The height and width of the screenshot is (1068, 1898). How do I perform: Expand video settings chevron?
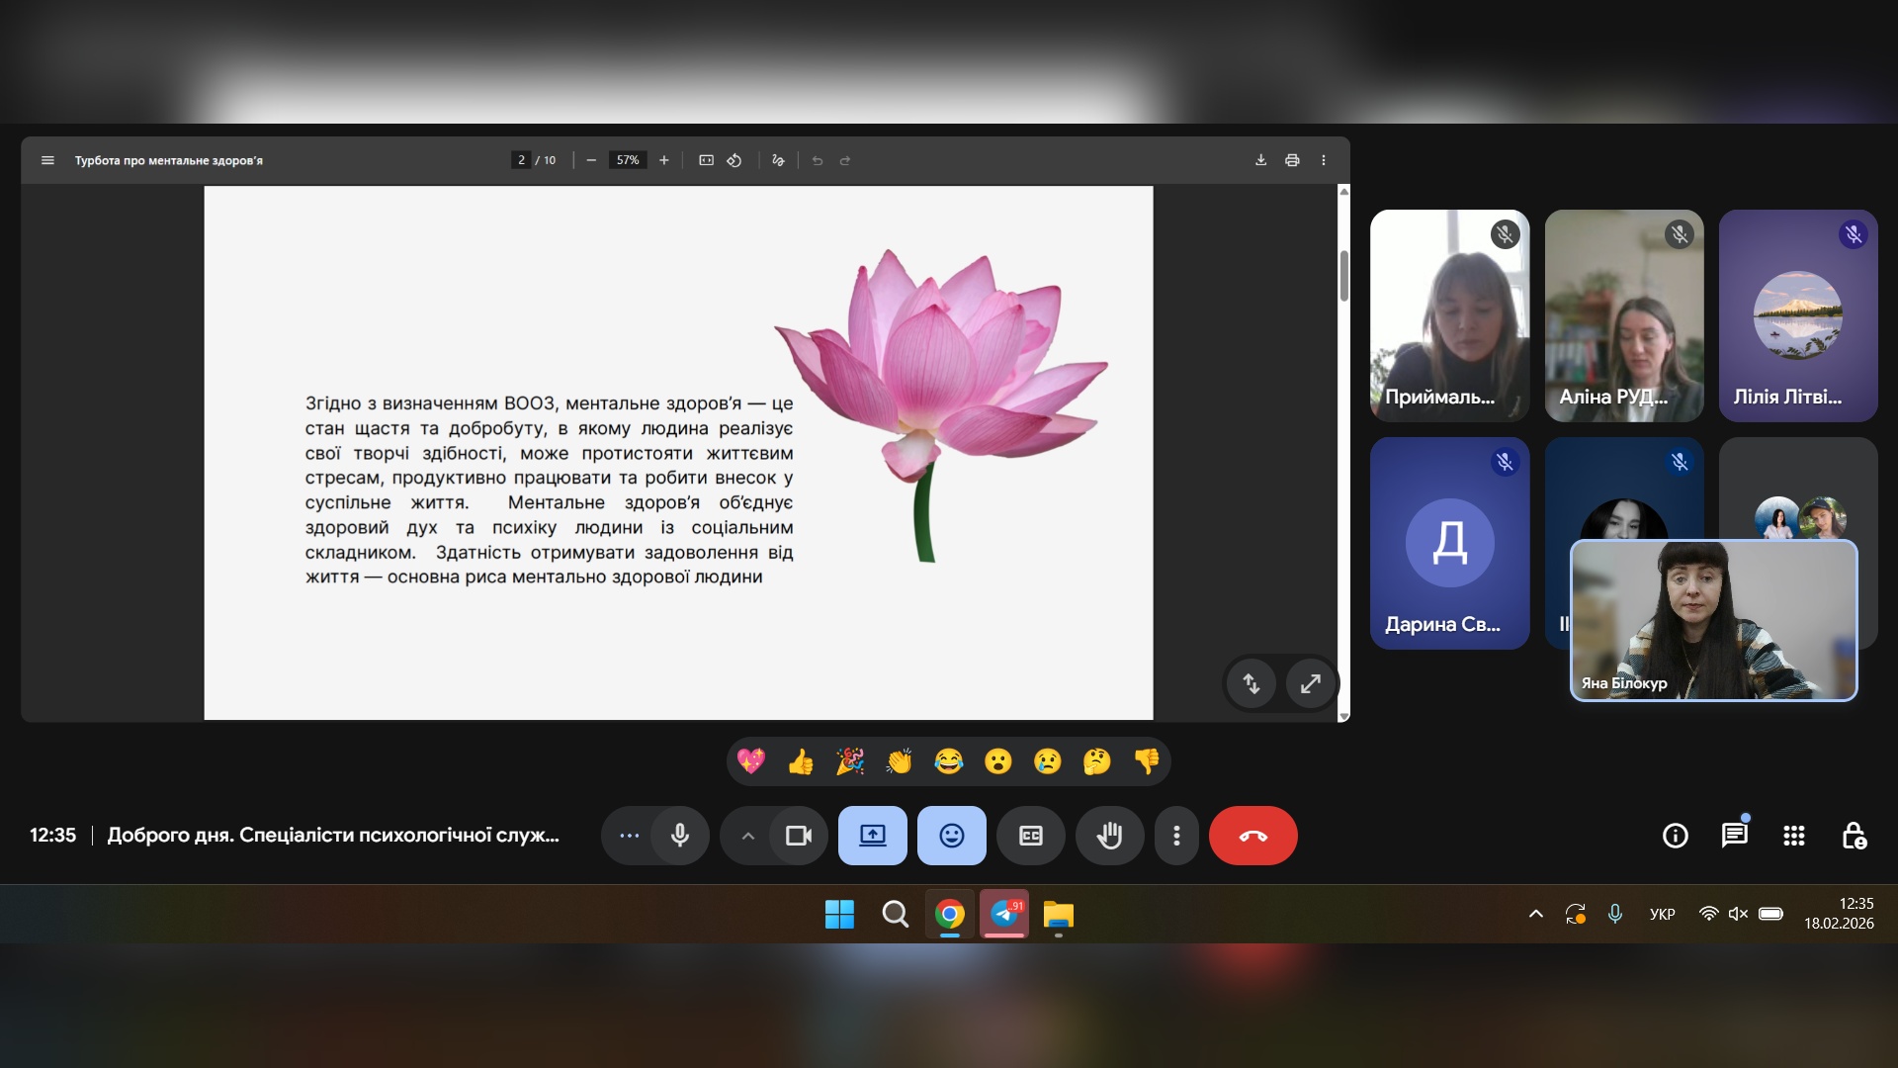(748, 836)
